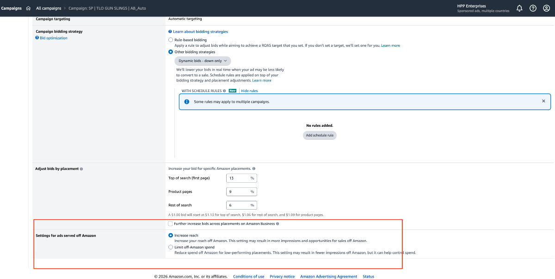Click the info icon next to WITH SCHEDULE RULES
The image size is (555, 279).
[x=224, y=91]
